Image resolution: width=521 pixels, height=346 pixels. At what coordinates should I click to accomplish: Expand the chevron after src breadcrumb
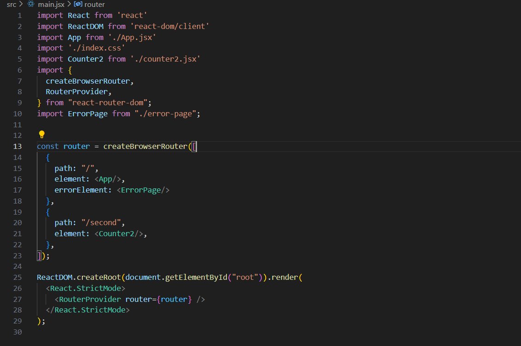(x=21, y=4)
